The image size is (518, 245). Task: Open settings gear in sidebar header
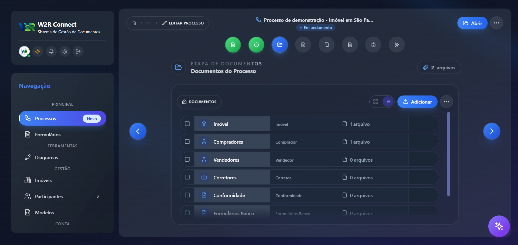coord(65,51)
